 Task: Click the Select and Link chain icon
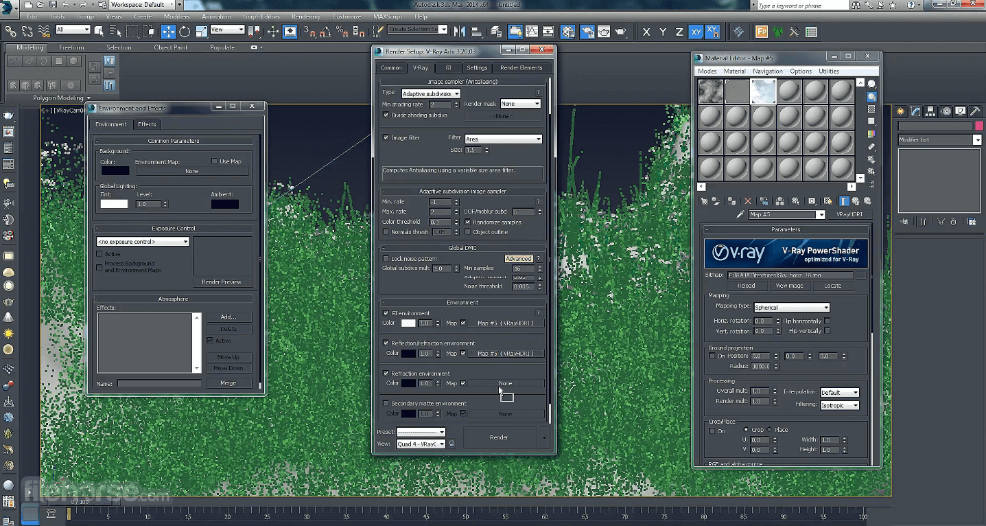pos(11,32)
